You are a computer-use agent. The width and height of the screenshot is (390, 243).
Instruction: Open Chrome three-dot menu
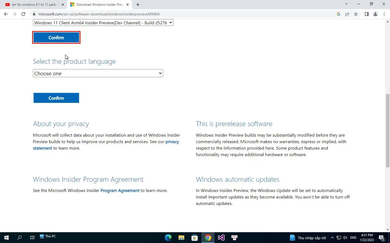click(384, 14)
